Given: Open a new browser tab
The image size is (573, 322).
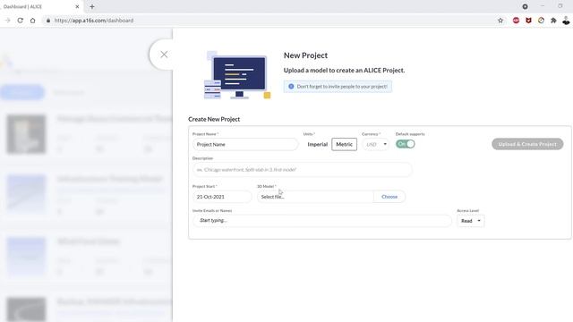Looking at the screenshot, I should [x=91, y=6].
